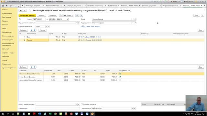Screen dimensions: 207x116
Task: Move employee row up arrow
Action: [31, 67]
